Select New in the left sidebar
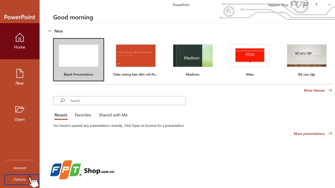The height and width of the screenshot is (188, 335). click(20, 77)
